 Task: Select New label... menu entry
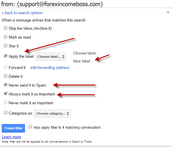(x=83, y=61)
